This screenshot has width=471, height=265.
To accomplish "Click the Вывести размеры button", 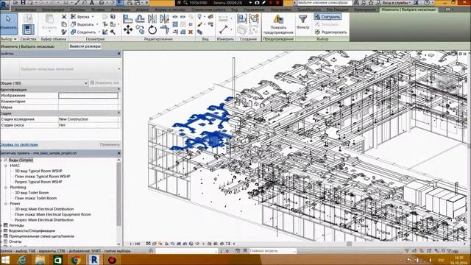I will (x=85, y=46).
